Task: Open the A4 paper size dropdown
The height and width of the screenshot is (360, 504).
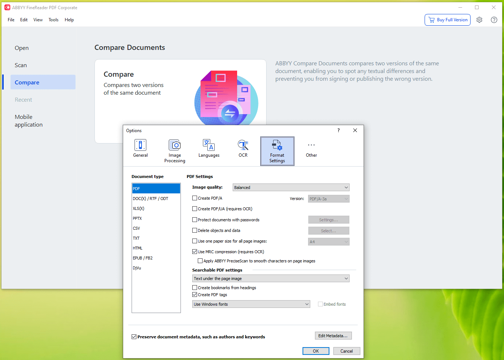Action: [329, 242]
